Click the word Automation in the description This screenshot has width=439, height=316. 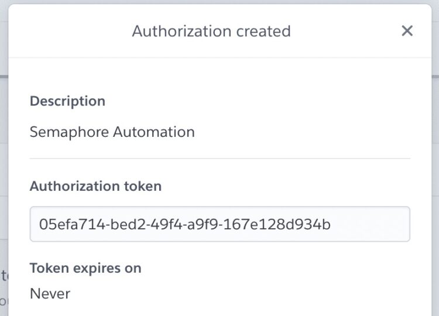tap(154, 132)
